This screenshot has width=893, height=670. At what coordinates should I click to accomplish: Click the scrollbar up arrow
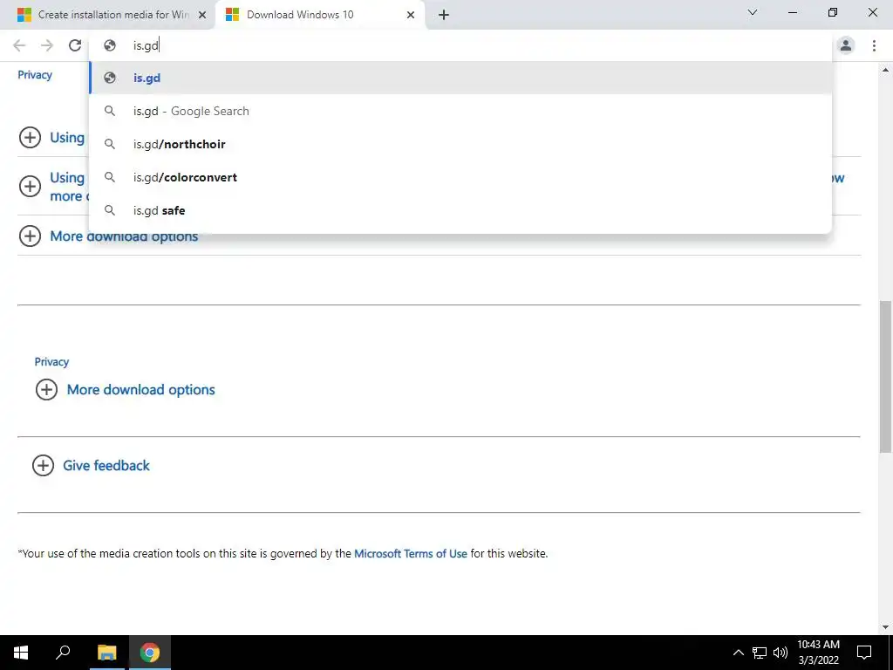coord(886,70)
